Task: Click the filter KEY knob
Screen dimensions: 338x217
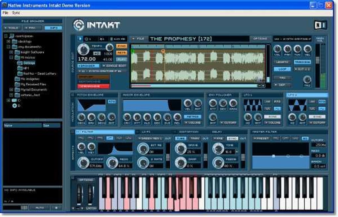Action: pos(91,147)
